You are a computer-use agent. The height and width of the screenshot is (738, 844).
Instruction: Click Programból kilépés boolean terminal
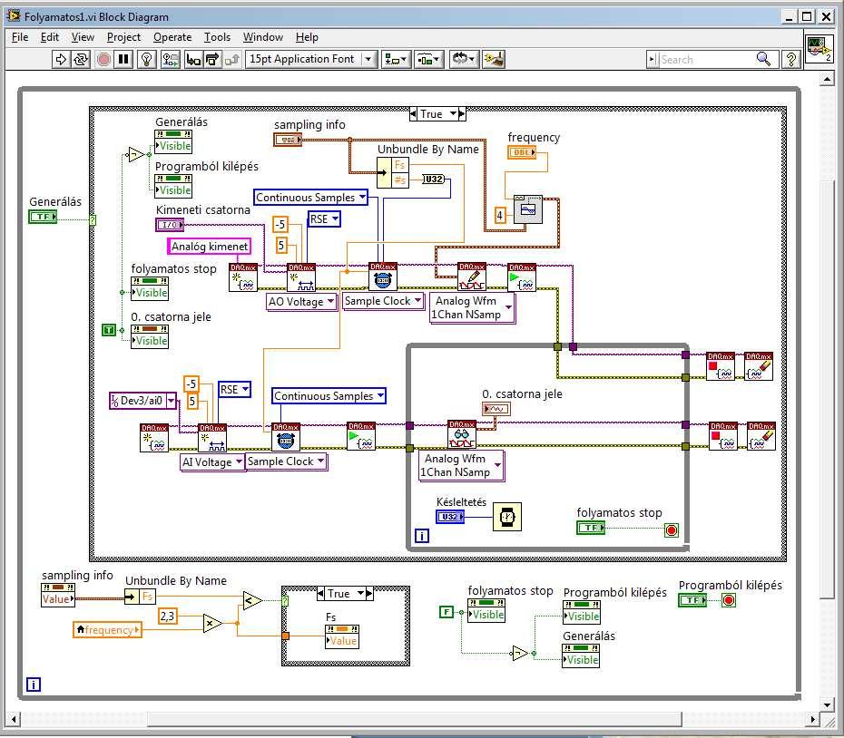point(692,600)
